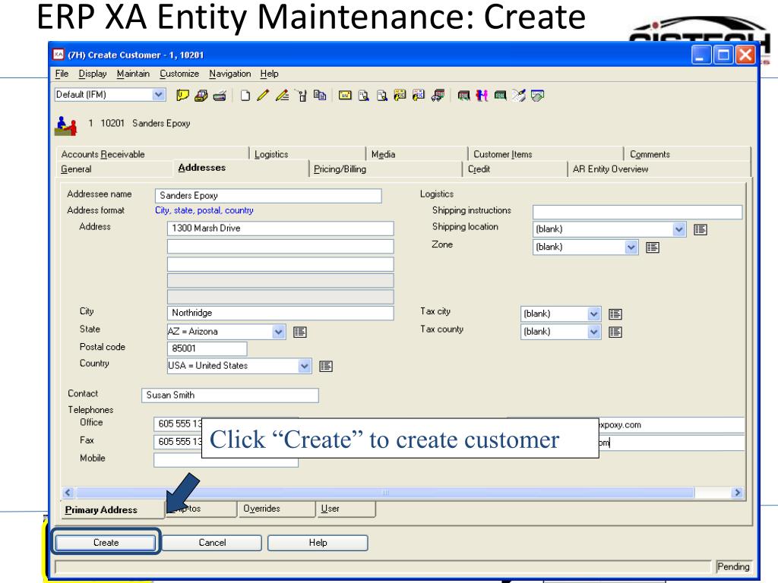This screenshot has height=583, width=778.
Task: Open the lookup list icon beside Zone
Action: pyautogui.click(x=653, y=247)
